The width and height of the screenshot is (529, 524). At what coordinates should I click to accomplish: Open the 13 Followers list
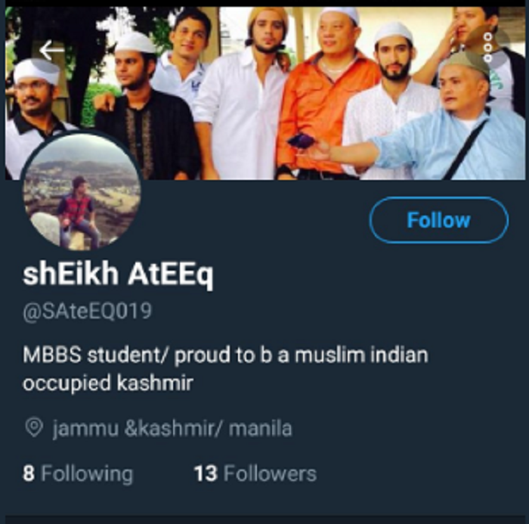click(x=255, y=473)
